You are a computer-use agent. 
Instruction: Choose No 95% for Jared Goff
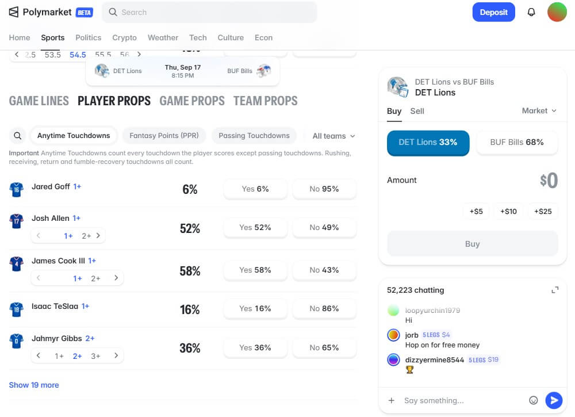click(x=324, y=189)
